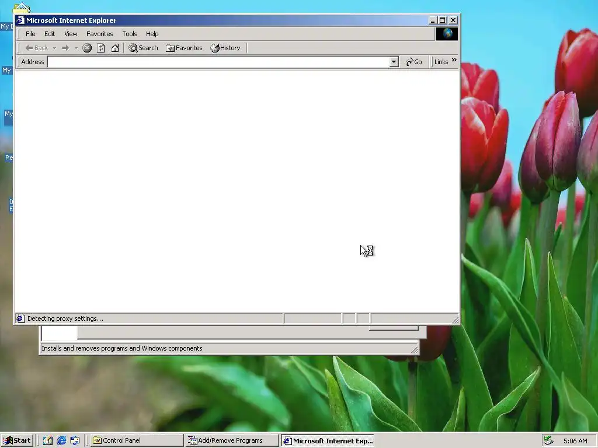Open the View menu
The width and height of the screenshot is (598, 448).
tap(71, 34)
